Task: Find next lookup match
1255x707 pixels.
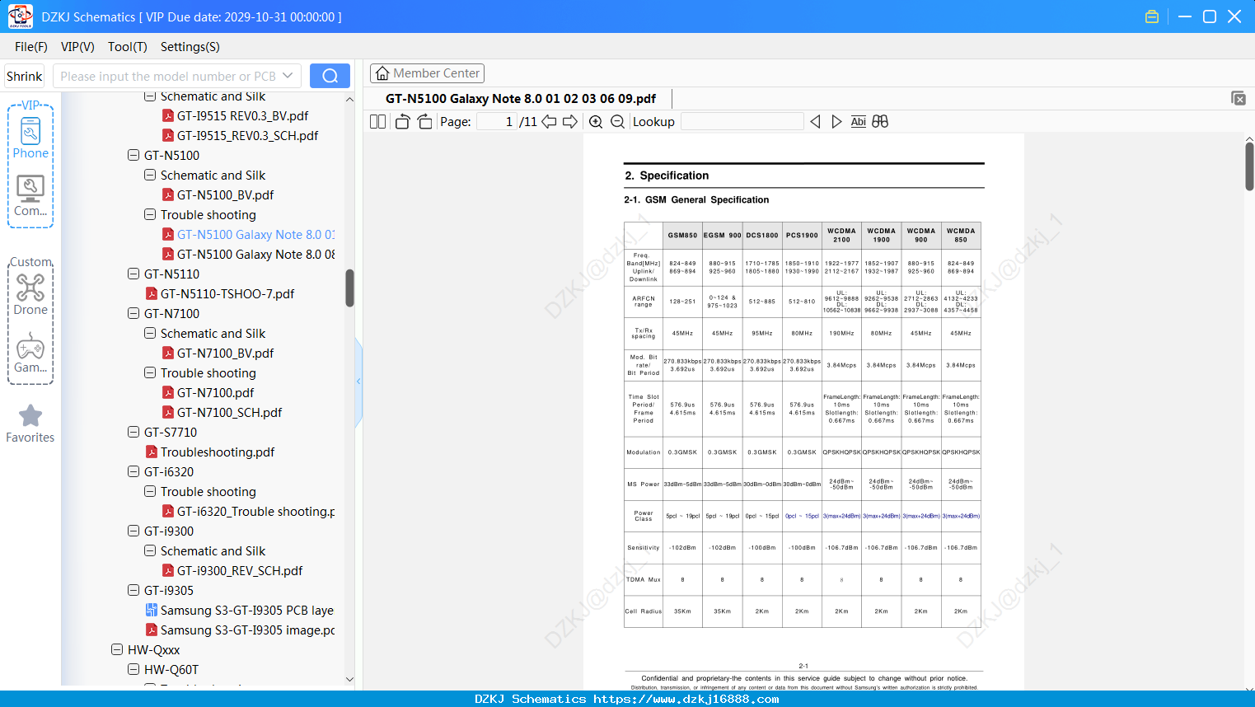Action: 836,122
